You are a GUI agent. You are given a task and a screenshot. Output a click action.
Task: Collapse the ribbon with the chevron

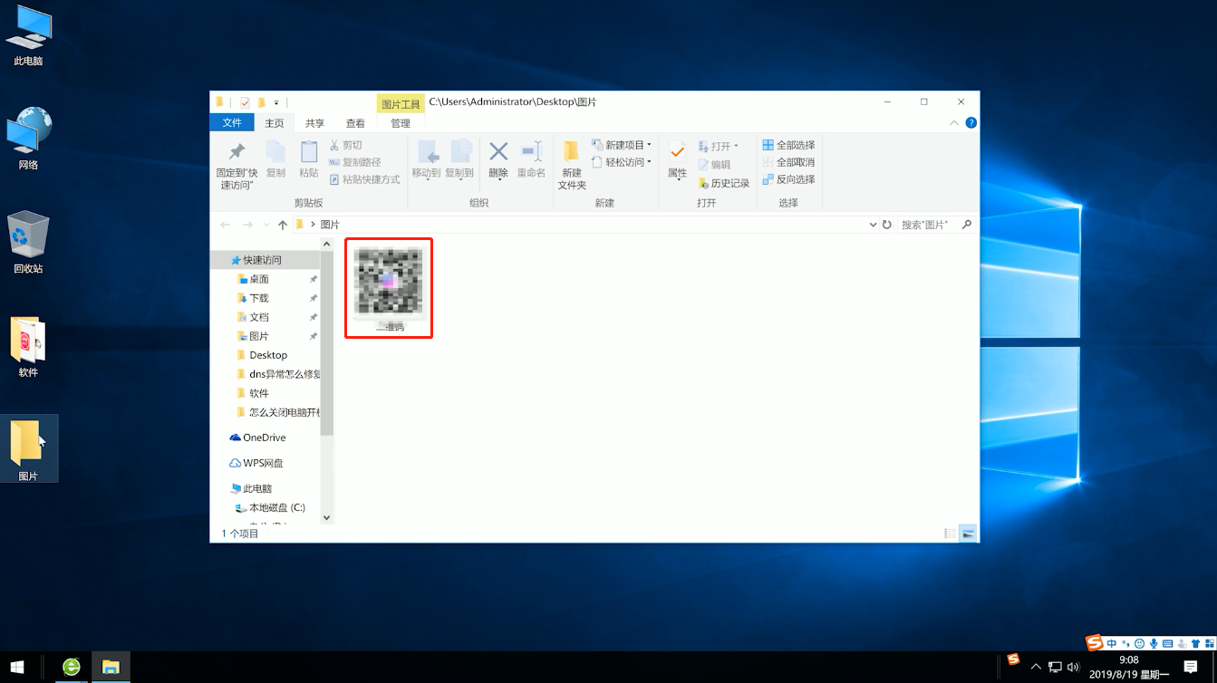[x=954, y=123]
